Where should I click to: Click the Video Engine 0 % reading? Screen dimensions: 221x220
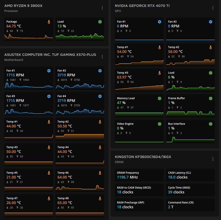pyautogui.click(x=120, y=128)
